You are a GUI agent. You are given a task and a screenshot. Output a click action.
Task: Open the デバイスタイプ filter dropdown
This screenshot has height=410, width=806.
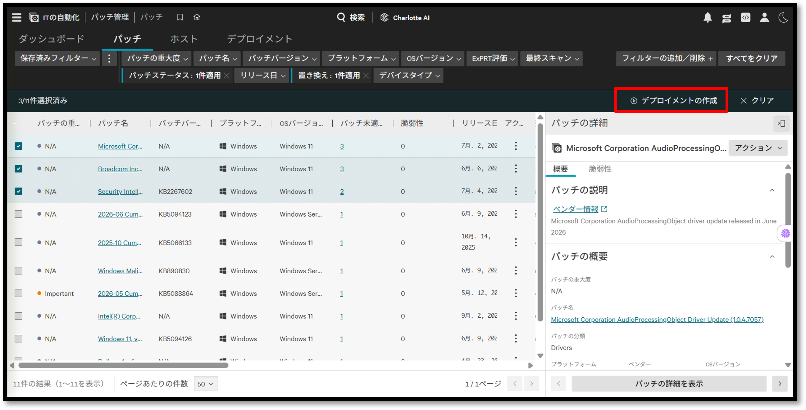[x=408, y=76]
